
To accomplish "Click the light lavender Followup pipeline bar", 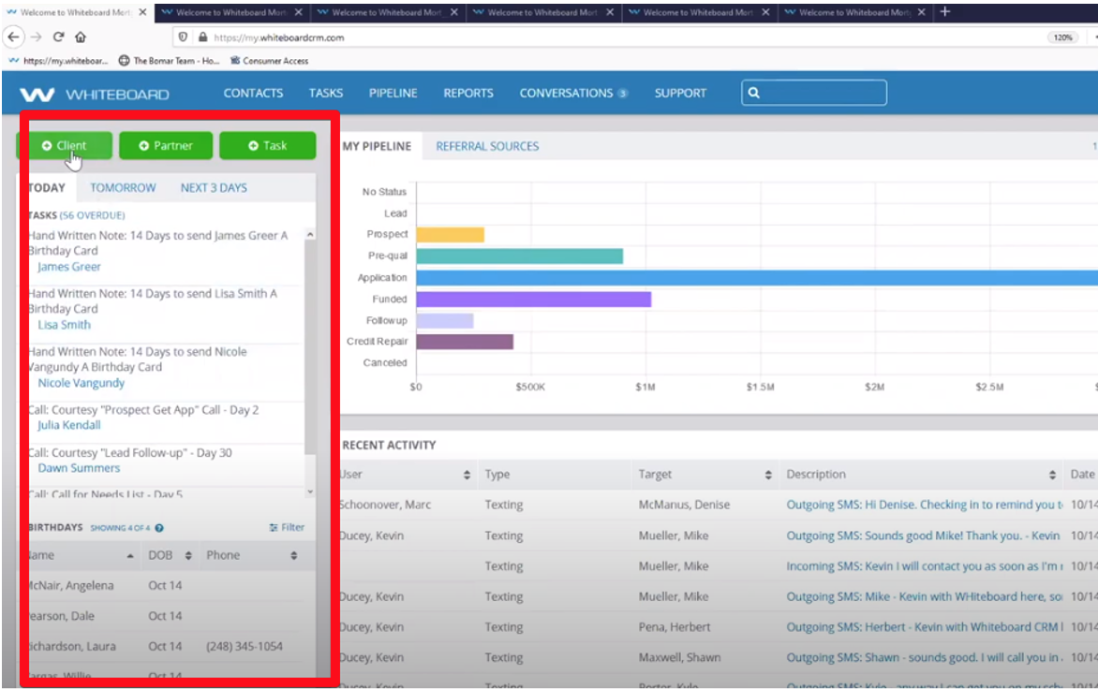I will [x=445, y=320].
